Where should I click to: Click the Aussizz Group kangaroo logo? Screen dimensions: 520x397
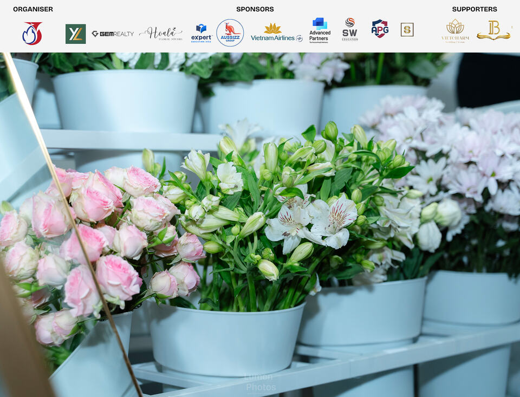point(230,32)
